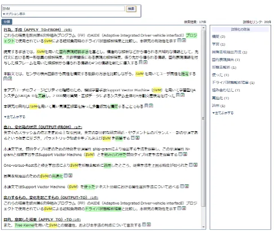Image resolution: width=274 pixels, height=231 pixels.
Task: Select the ドライバ状態解析結果 (1) refinement link
Action: (233, 83)
